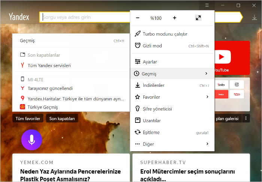The height and width of the screenshot is (182, 262).
Task: Click the Ayarlar sliders icon
Action: click(137, 62)
